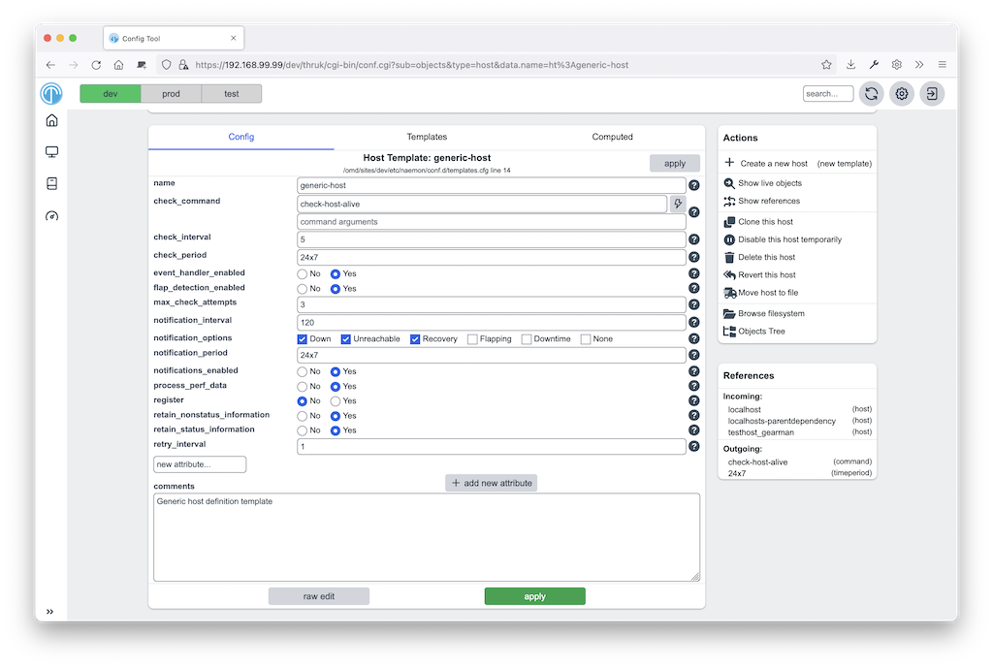
Task: Click the gray apply button at top
Action: point(675,163)
